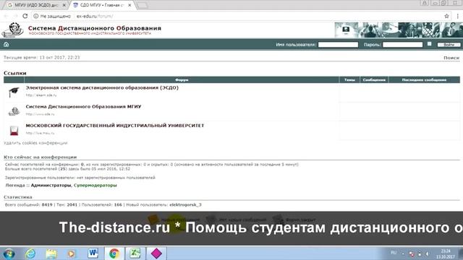This screenshot has height=260, width=463.
Task: Open the Супермодераторы legend link
Action: point(95,185)
